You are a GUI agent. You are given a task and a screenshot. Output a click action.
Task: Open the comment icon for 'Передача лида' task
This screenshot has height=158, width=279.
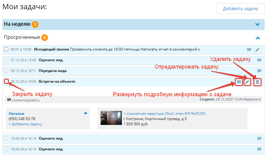tap(259, 71)
